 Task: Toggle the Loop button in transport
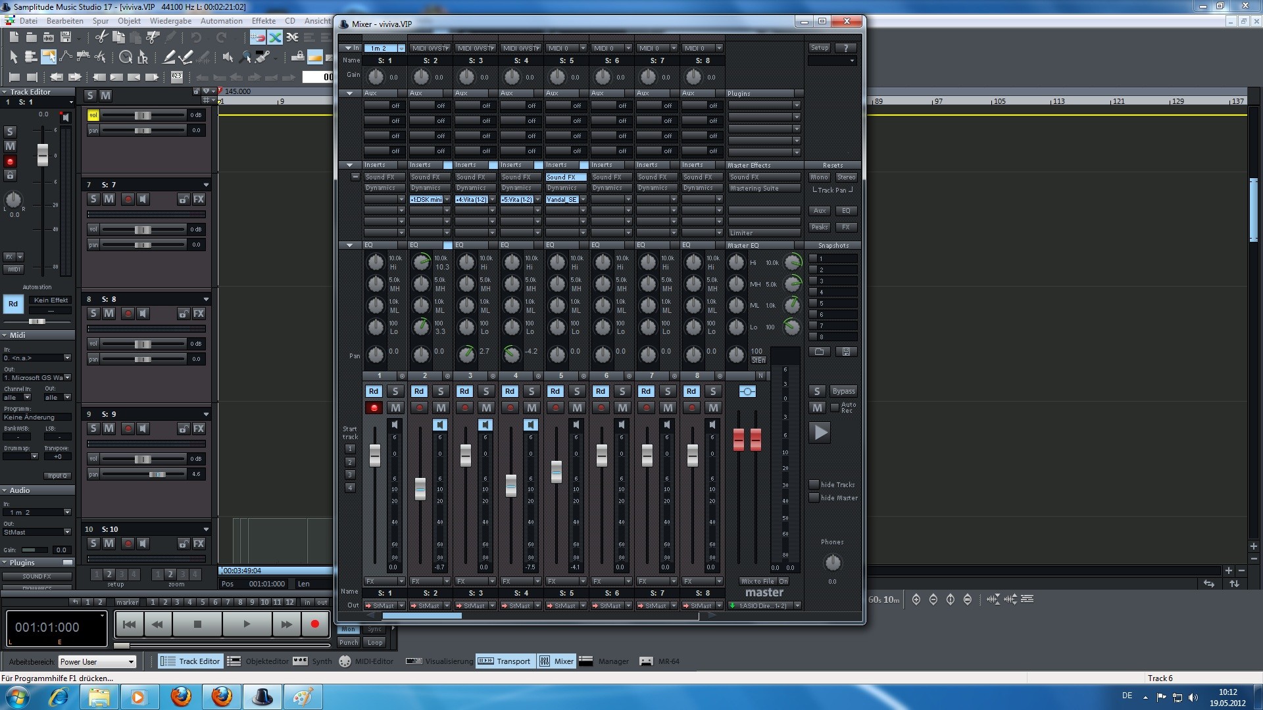coord(375,642)
